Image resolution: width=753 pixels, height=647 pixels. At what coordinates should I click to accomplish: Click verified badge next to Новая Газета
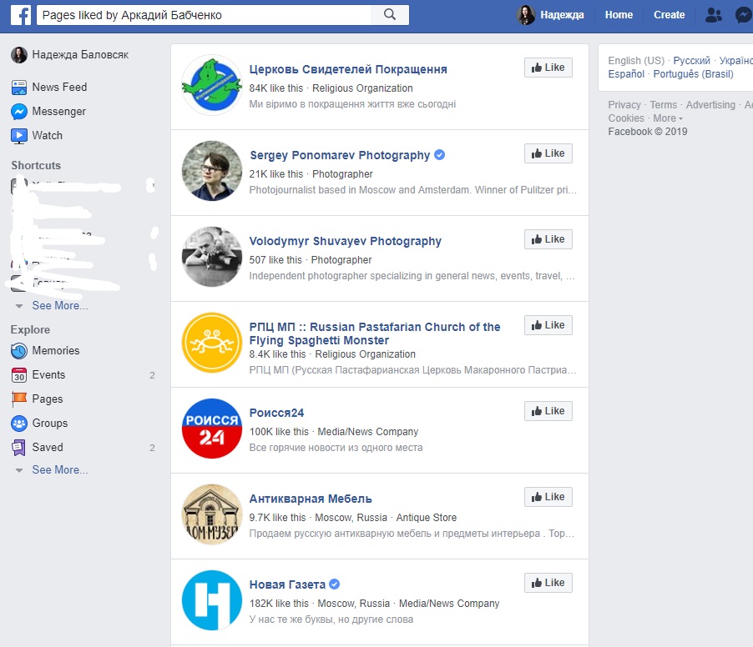pyautogui.click(x=335, y=584)
